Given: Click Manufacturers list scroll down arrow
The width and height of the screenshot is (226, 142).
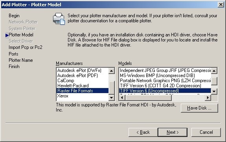Looking at the screenshot, I should click(112, 98).
